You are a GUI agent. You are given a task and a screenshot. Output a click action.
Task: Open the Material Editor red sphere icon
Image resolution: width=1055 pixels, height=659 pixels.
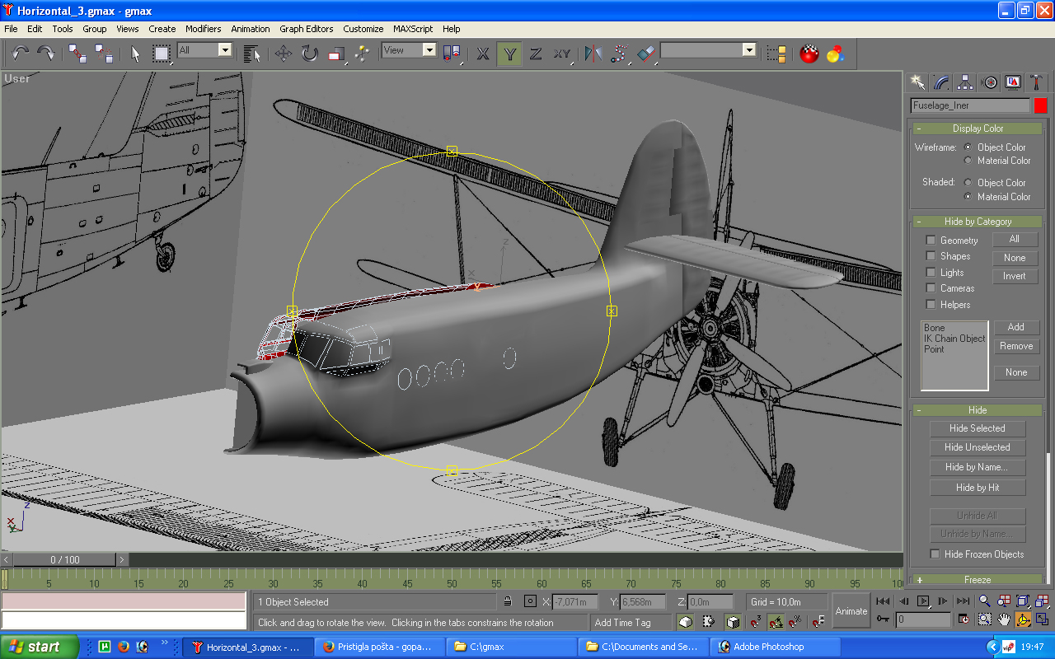click(x=809, y=54)
